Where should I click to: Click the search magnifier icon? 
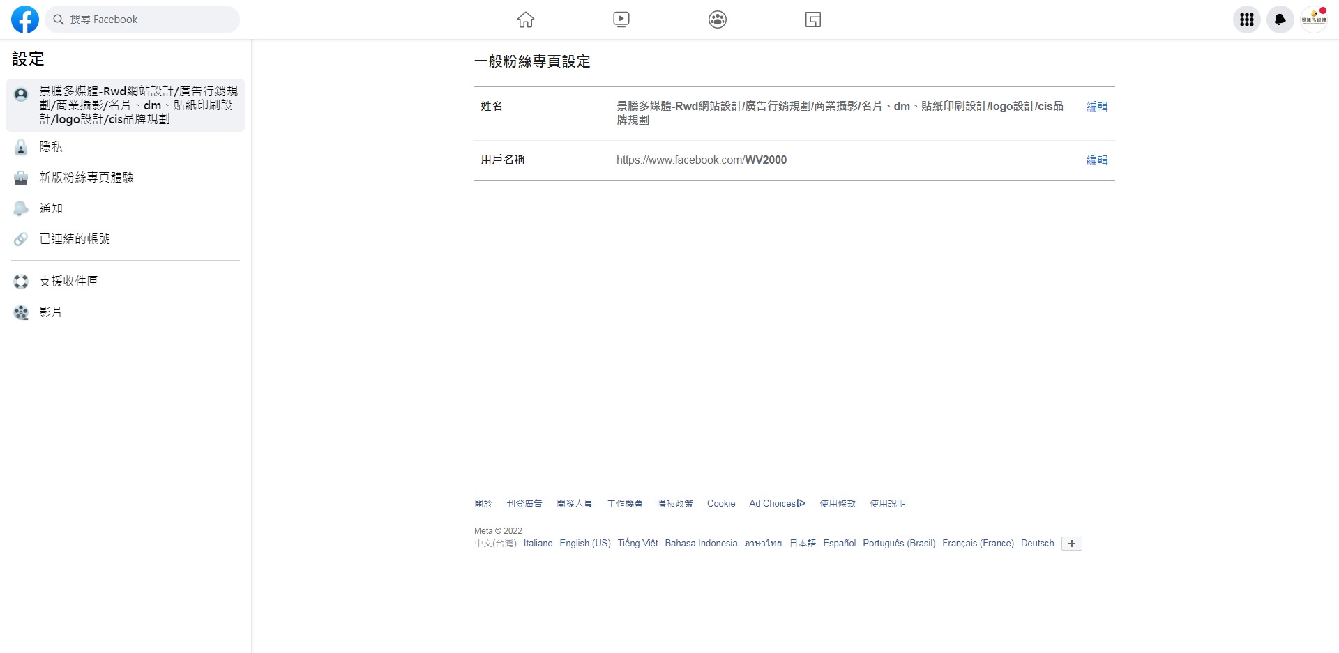[59, 20]
